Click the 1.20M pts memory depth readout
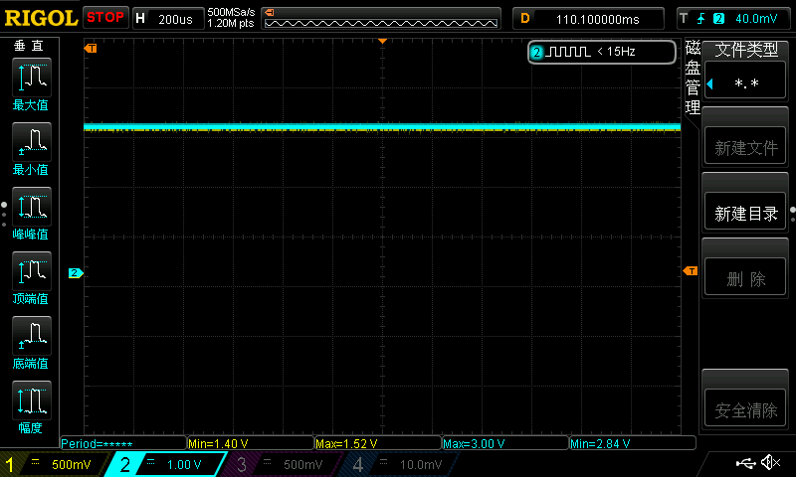 tap(231, 23)
